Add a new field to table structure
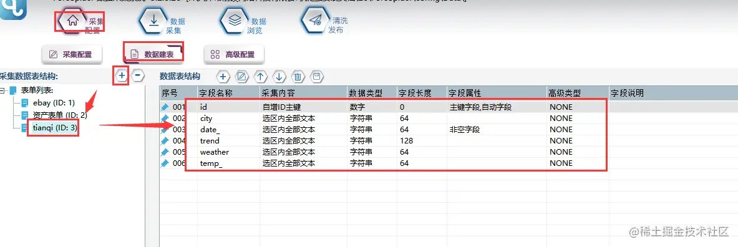The height and width of the screenshot is (247, 738). (223, 76)
